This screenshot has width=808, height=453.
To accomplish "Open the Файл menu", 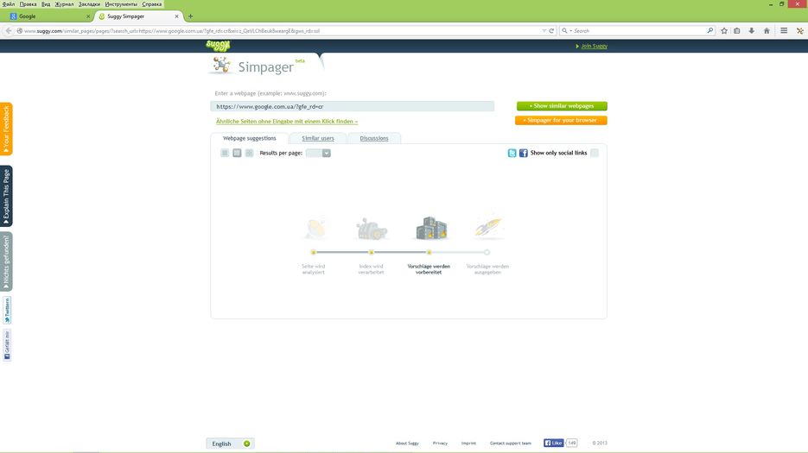I will [9, 4].
